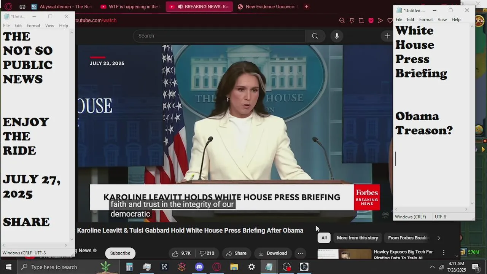Viewport: 487px width, 274px height.
Task: Open Hawley Exposes Big Tech video title
Action: tap(403, 255)
